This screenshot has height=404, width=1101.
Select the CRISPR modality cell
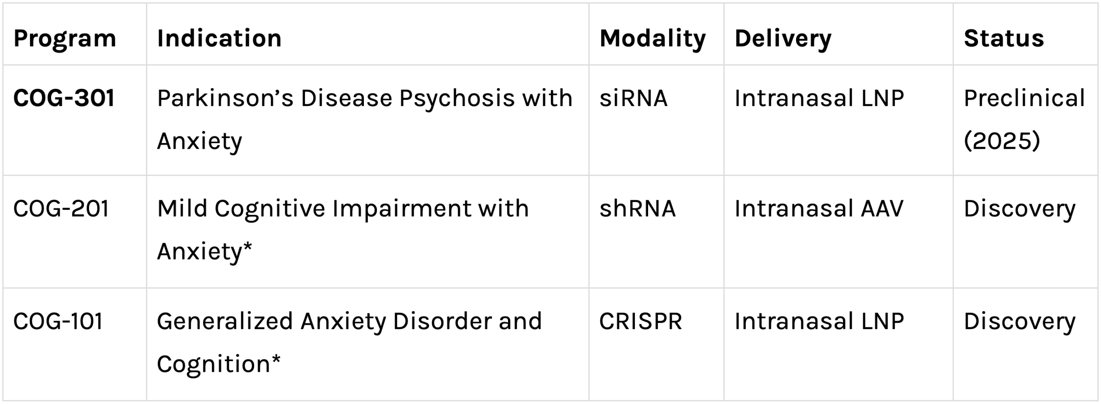[x=656, y=345]
